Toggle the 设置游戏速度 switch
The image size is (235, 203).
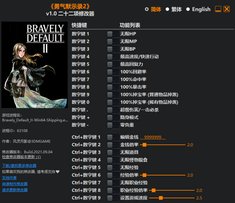(113, 198)
